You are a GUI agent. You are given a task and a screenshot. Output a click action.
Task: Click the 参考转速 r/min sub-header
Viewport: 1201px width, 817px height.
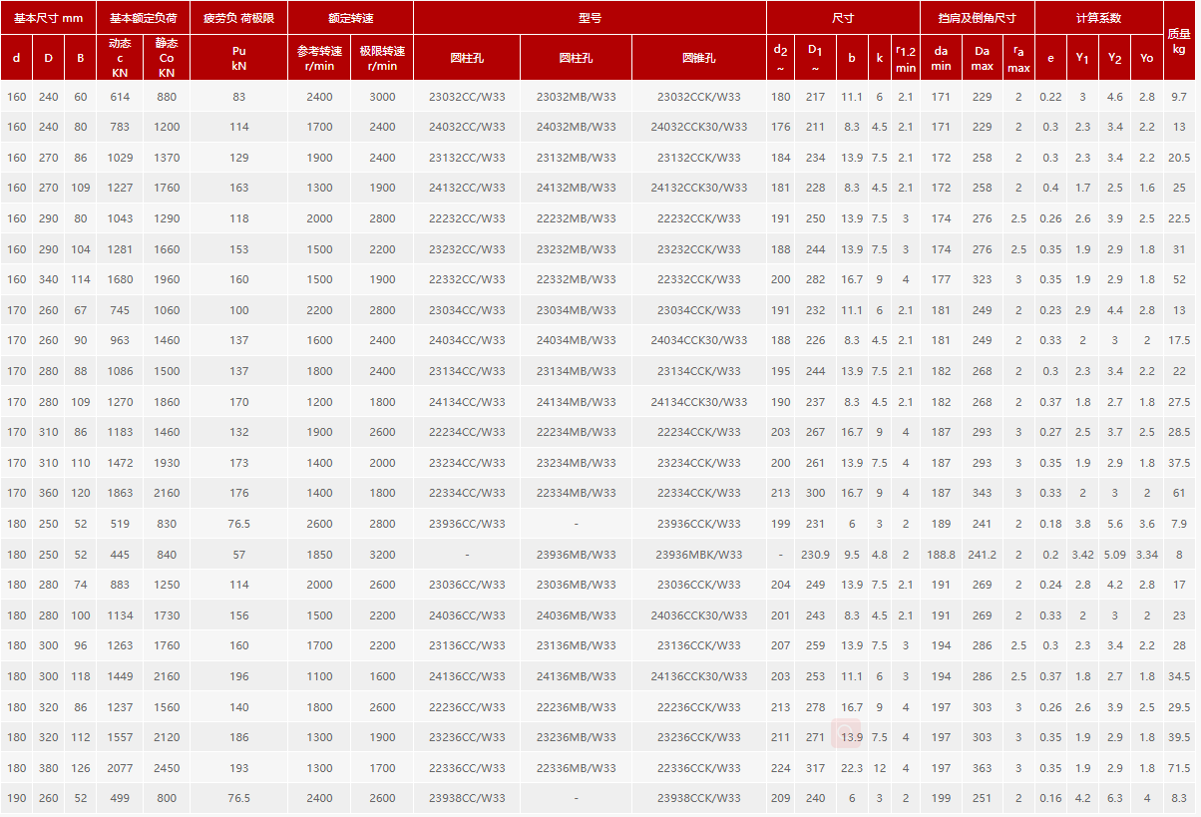(x=319, y=58)
